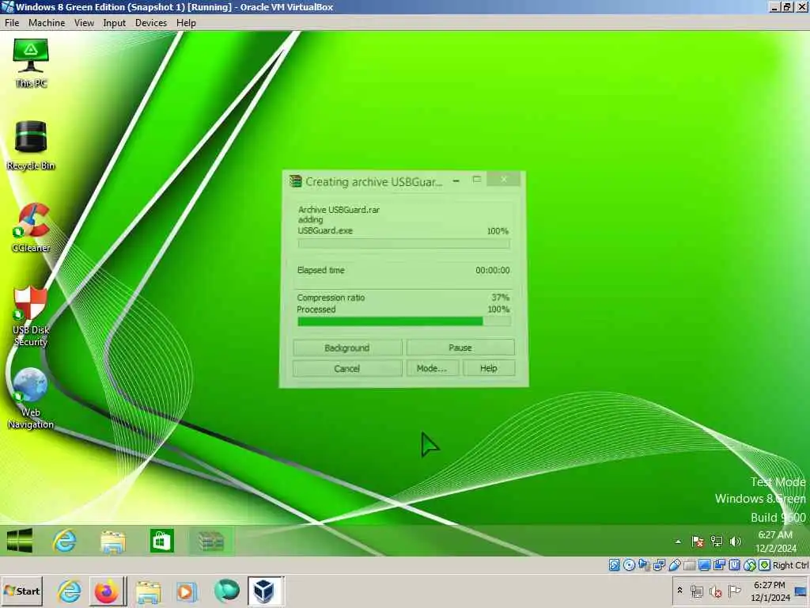
Task: Click VirtualBox recording status icon
Action: click(719, 565)
